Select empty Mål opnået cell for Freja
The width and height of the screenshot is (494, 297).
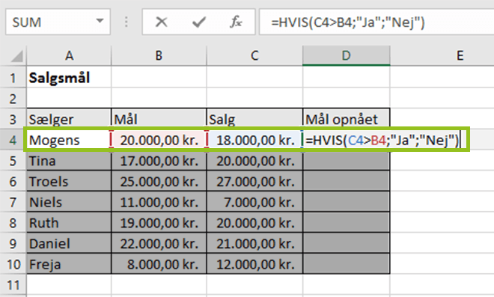point(346,264)
